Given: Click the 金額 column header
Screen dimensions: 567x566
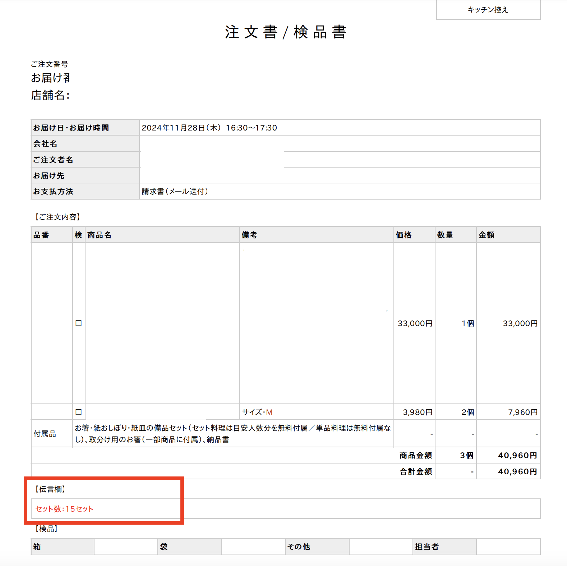Looking at the screenshot, I should (x=508, y=235).
